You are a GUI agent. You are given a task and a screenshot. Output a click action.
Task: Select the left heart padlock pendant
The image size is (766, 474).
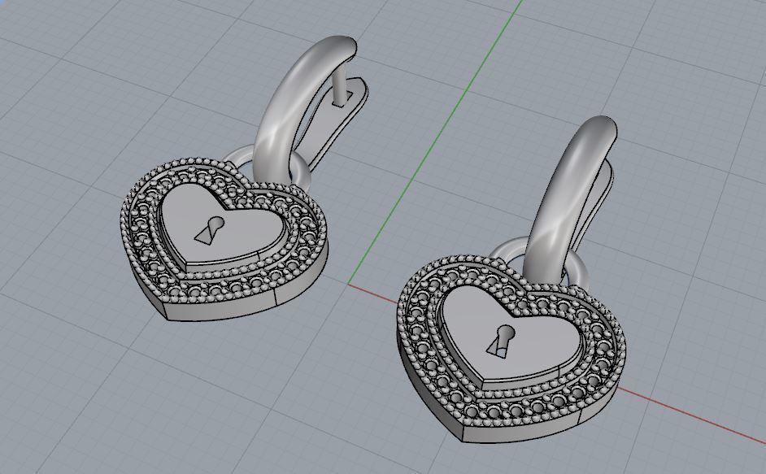click(224, 240)
